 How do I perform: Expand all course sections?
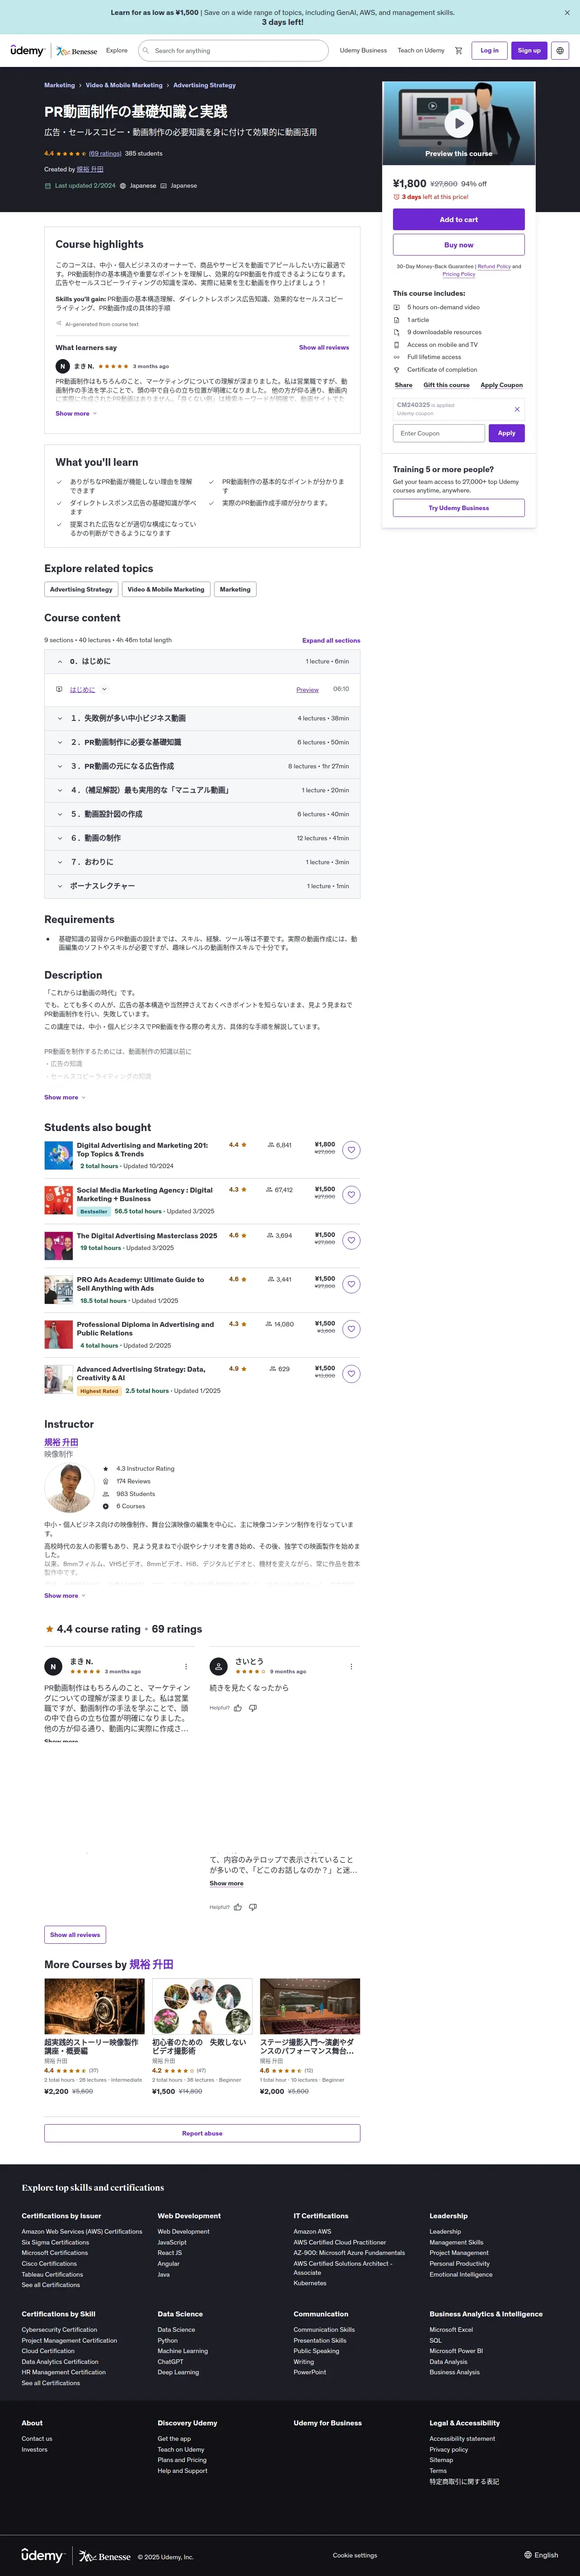click(332, 640)
